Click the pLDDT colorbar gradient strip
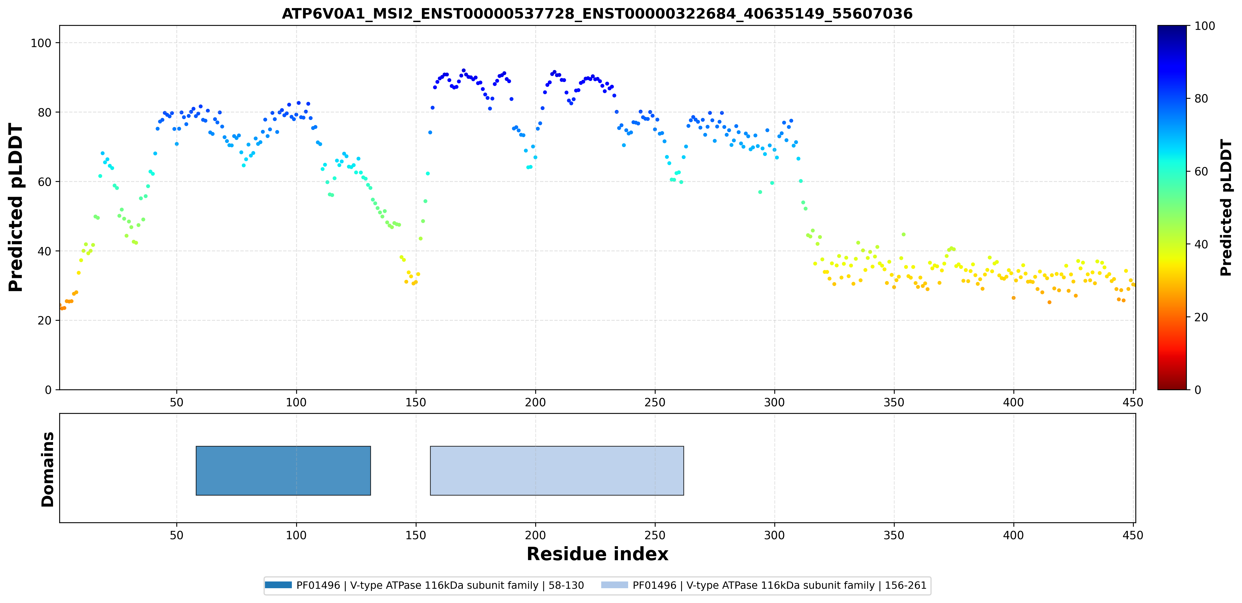 pos(1172,207)
